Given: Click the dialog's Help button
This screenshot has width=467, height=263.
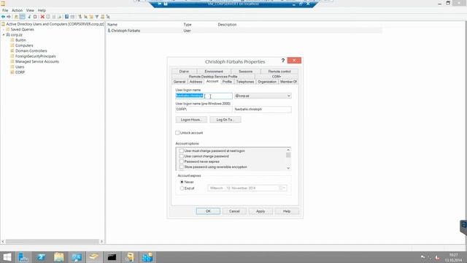Looking at the screenshot, I should [287, 211].
